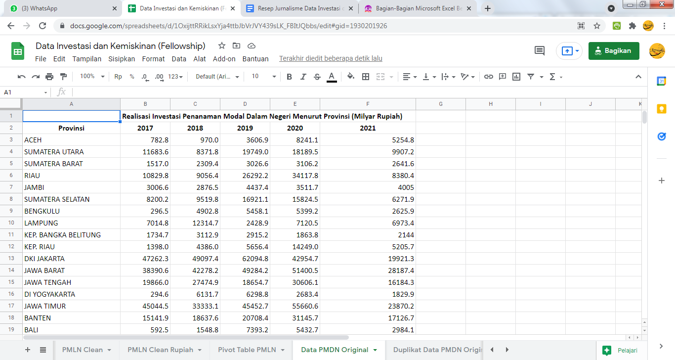Open the Sisipkan menu
This screenshot has height=360, width=675.
click(122, 59)
